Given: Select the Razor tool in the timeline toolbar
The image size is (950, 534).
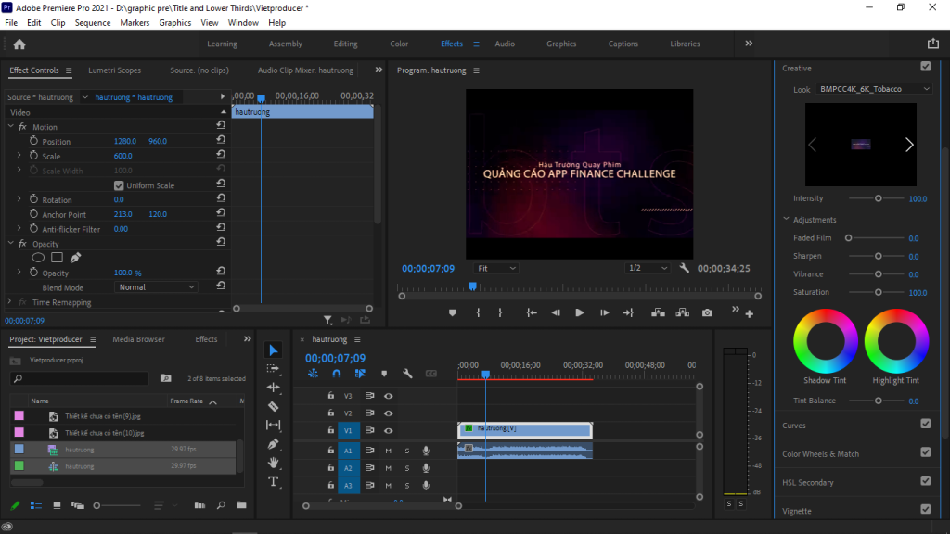Looking at the screenshot, I should (274, 406).
